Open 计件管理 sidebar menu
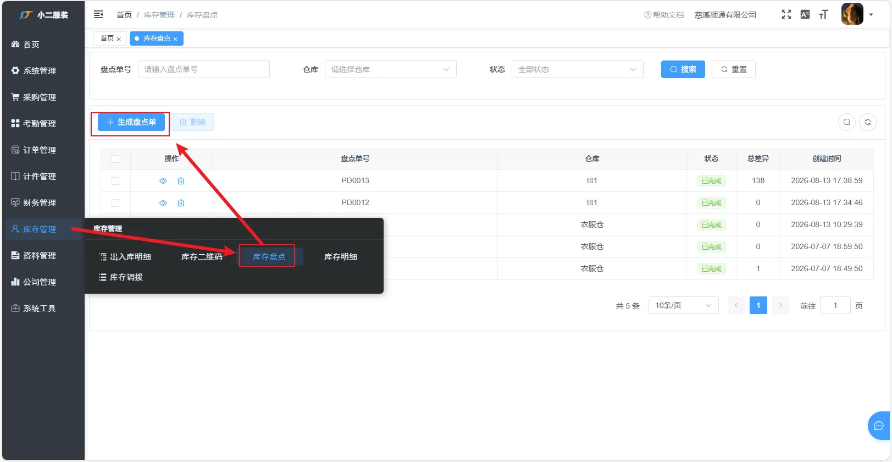The image size is (892, 462). [43, 177]
